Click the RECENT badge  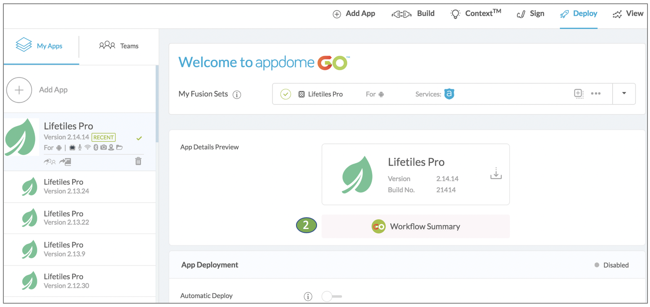coord(104,137)
